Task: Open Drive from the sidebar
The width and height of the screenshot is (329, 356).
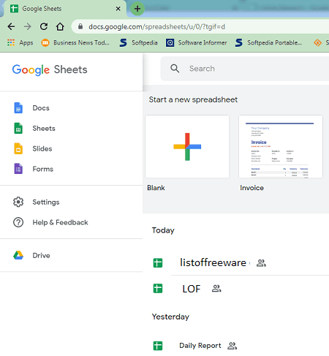Action: pos(41,255)
